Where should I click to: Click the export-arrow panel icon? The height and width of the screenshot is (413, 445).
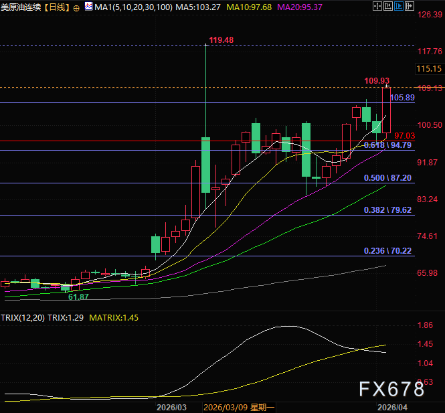[x=410, y=6]
